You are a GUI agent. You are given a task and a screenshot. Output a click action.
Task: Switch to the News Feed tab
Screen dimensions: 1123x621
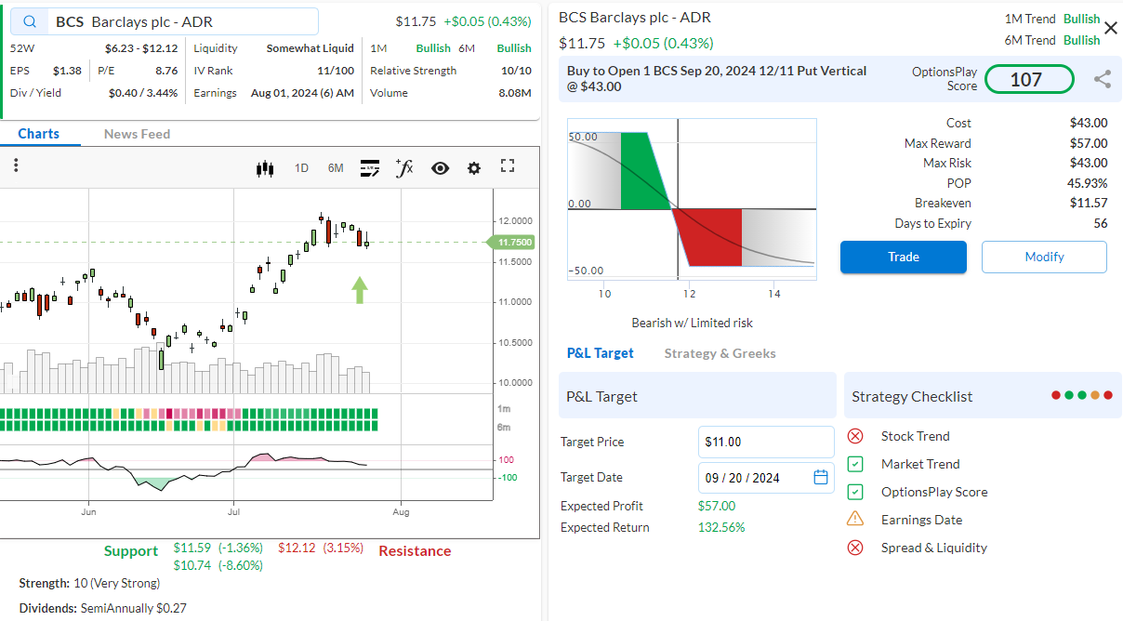pyautogui.click(x=137, y=134)
